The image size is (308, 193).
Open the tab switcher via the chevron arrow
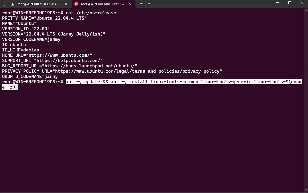(x=149, y=4)
